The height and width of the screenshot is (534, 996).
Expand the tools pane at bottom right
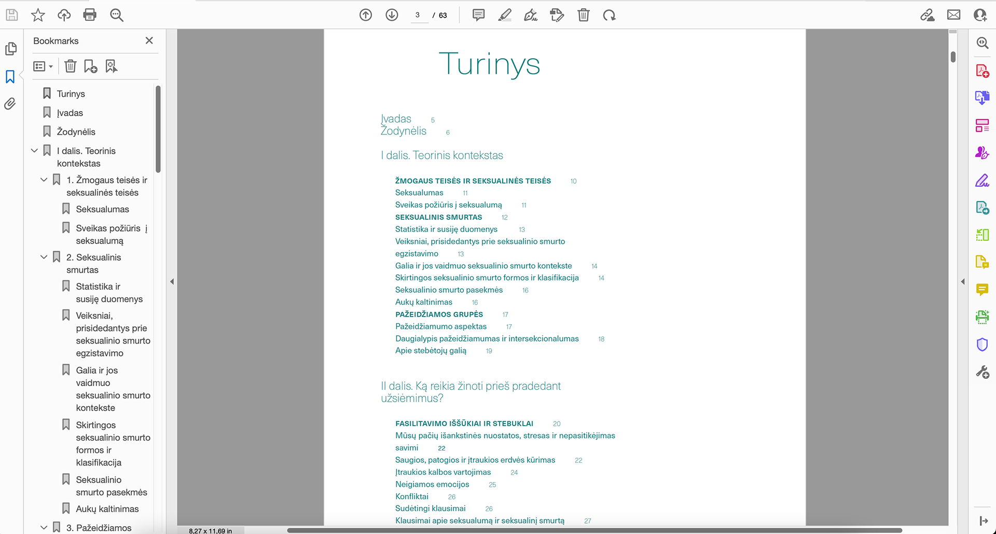pyautogui.click(x=983, y=521)
